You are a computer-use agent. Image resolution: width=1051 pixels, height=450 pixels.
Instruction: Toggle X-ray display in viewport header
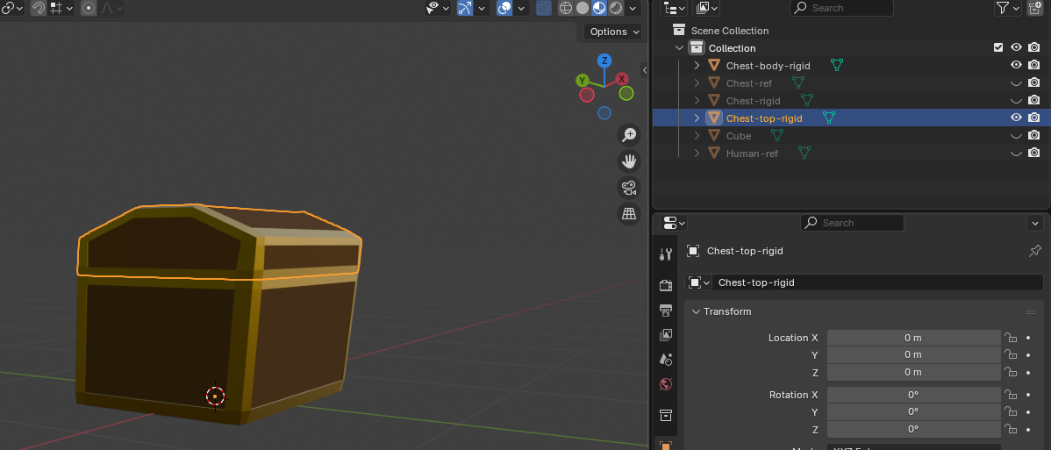click(x=544, y=8)
